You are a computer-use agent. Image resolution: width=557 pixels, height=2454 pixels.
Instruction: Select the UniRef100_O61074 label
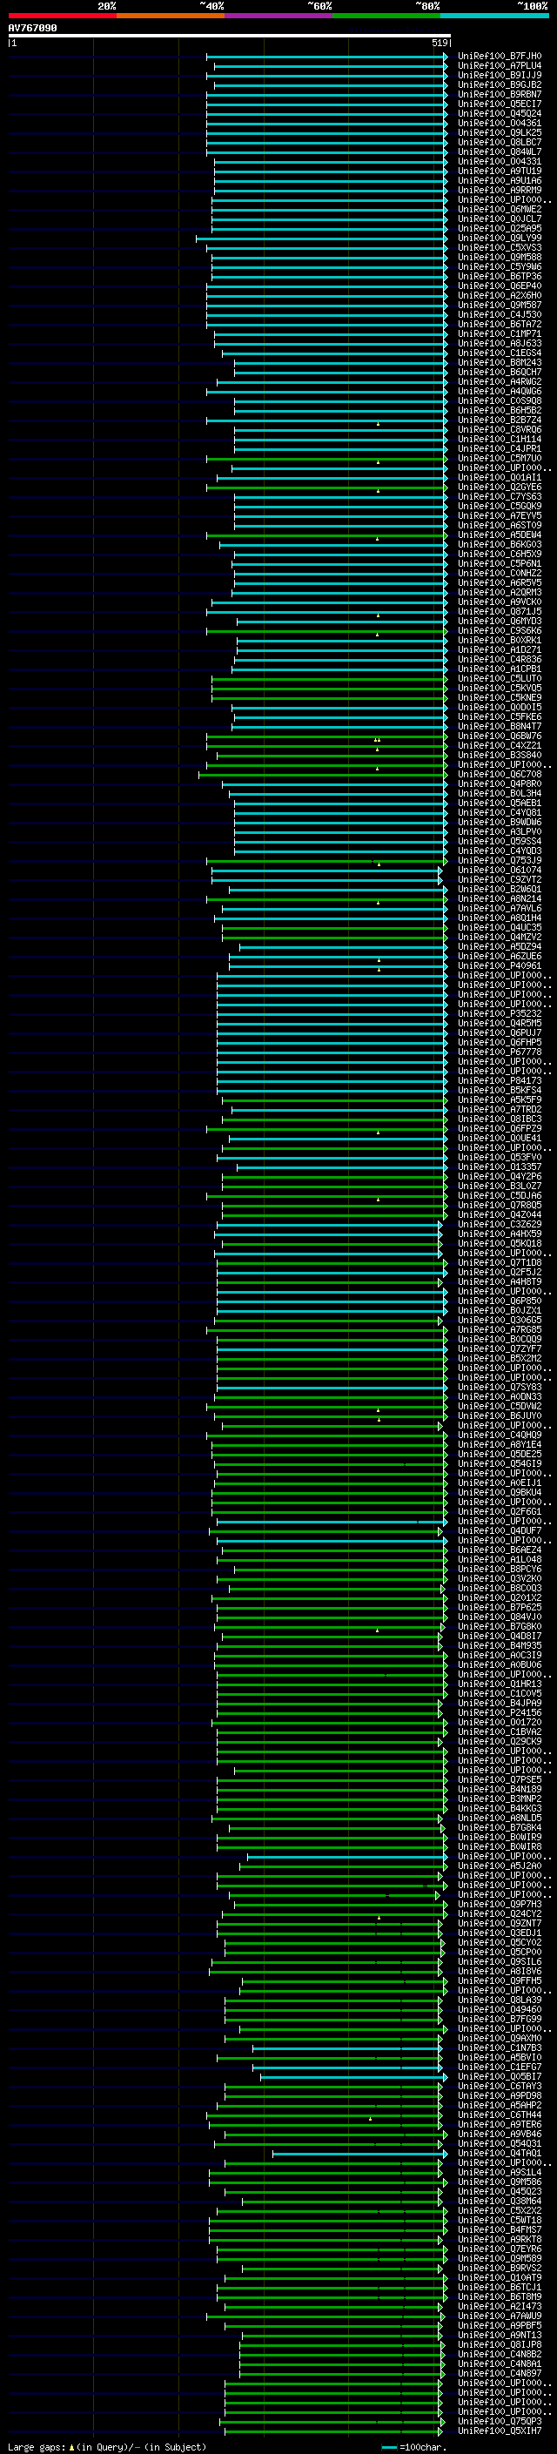tap(500, 871)
